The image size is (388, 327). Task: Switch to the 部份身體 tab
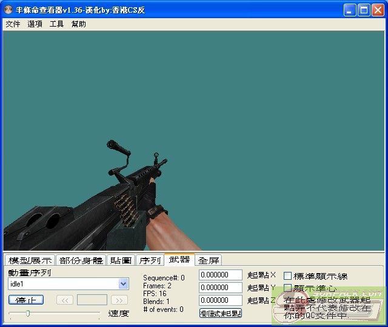pyautogui.click(x=81, y=260)
